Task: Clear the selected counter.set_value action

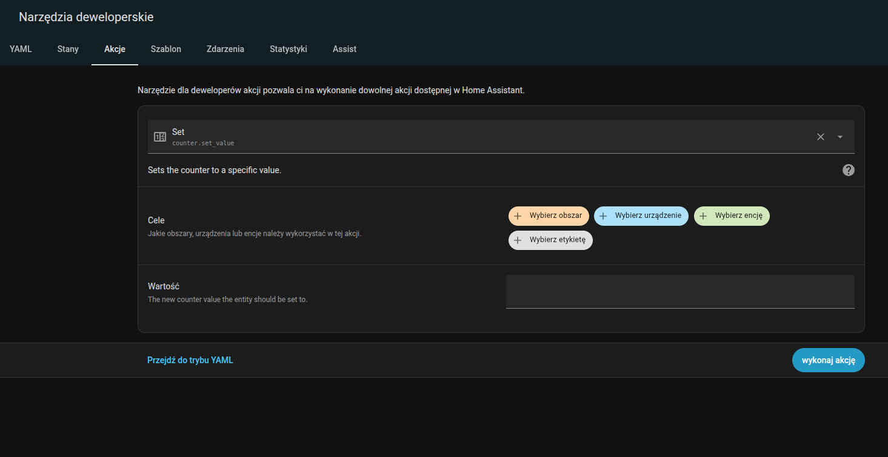Action: [821, 137]
